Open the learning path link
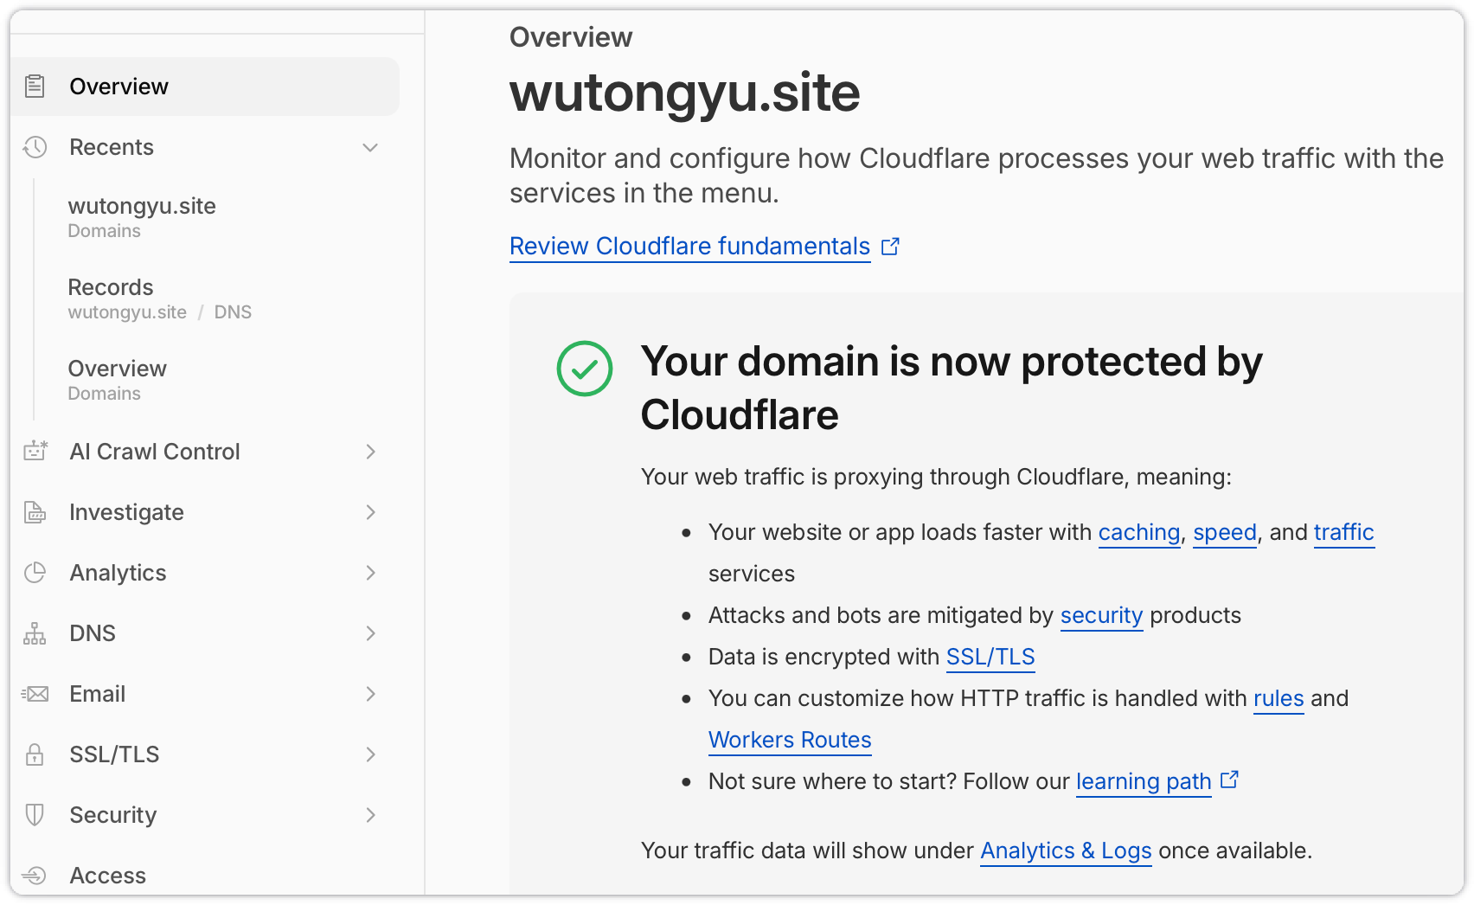This screenshot has width=1474, height=905. pos(1144,781)
